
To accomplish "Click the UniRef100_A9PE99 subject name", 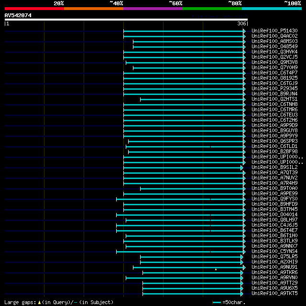I will pos(274,194).
